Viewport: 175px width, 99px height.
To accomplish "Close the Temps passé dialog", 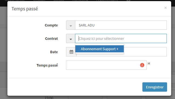I will pyautogui.click(x=165, y=8).
